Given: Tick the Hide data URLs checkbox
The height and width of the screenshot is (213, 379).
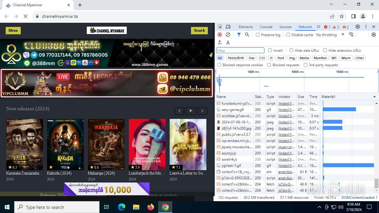Looking at the screenshot, I should pyautogui.click(x=291, y=50).
